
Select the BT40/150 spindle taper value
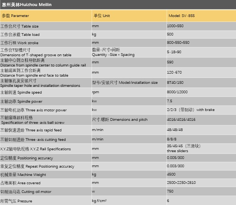coord(176,83)
